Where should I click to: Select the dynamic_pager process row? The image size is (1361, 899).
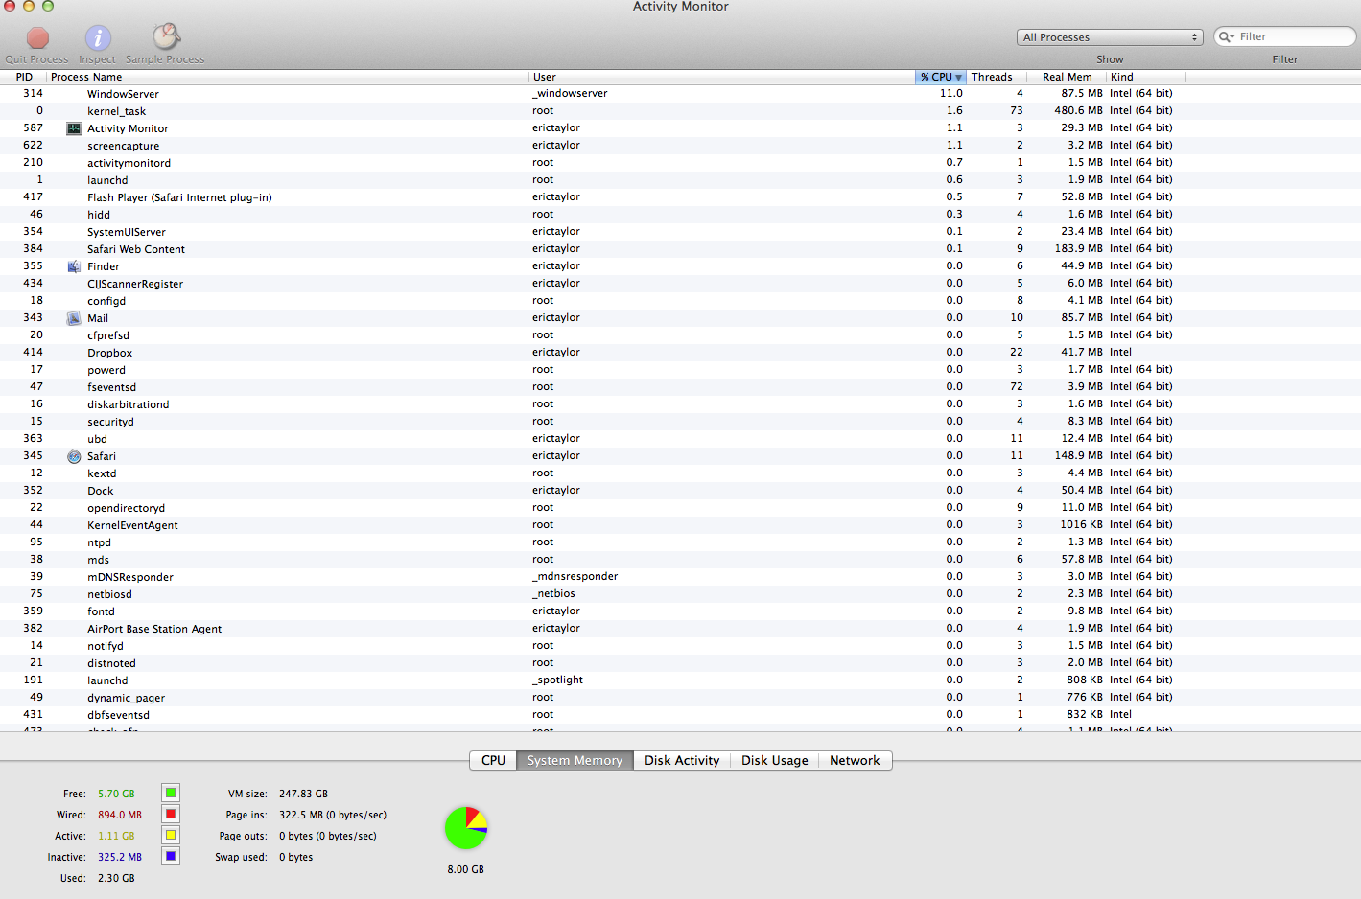point(680,698)
